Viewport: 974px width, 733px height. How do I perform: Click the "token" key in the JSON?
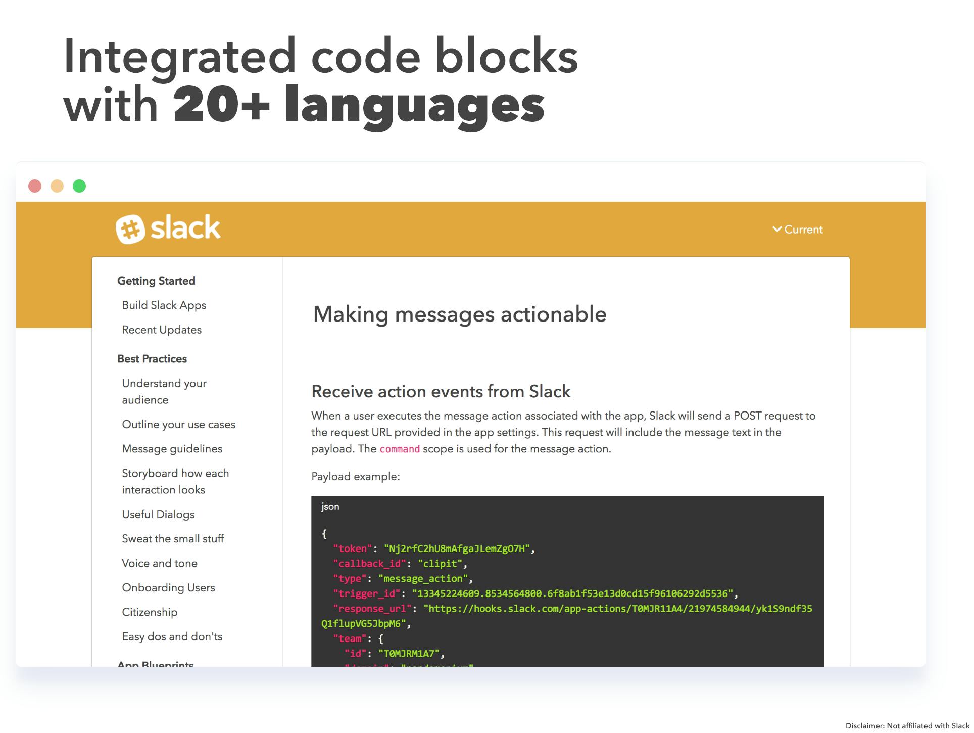click(353, 548)
